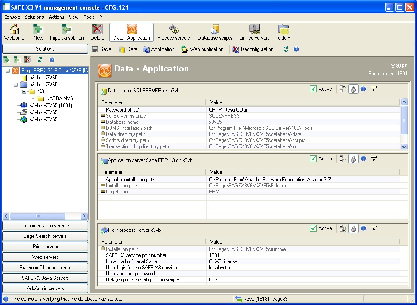Viewport: 417px width, 305px height.
Task: Open Linked servers view
Action: 254,33
